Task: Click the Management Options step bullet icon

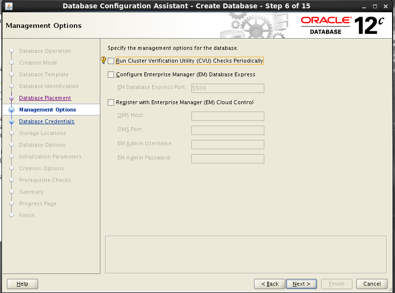Action: [x=11, y=110]
